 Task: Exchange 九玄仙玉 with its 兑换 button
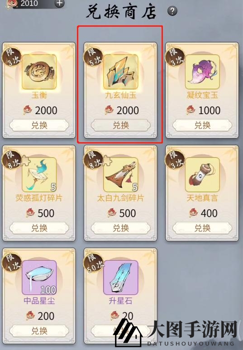[x=121, y=125]
